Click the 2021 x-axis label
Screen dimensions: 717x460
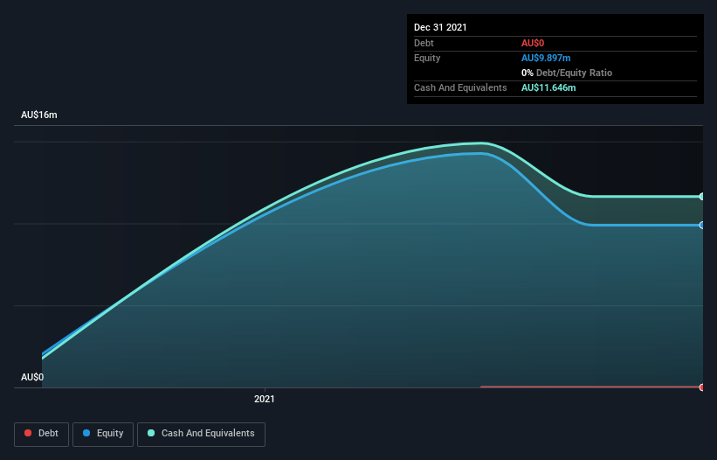coord(265,399)
